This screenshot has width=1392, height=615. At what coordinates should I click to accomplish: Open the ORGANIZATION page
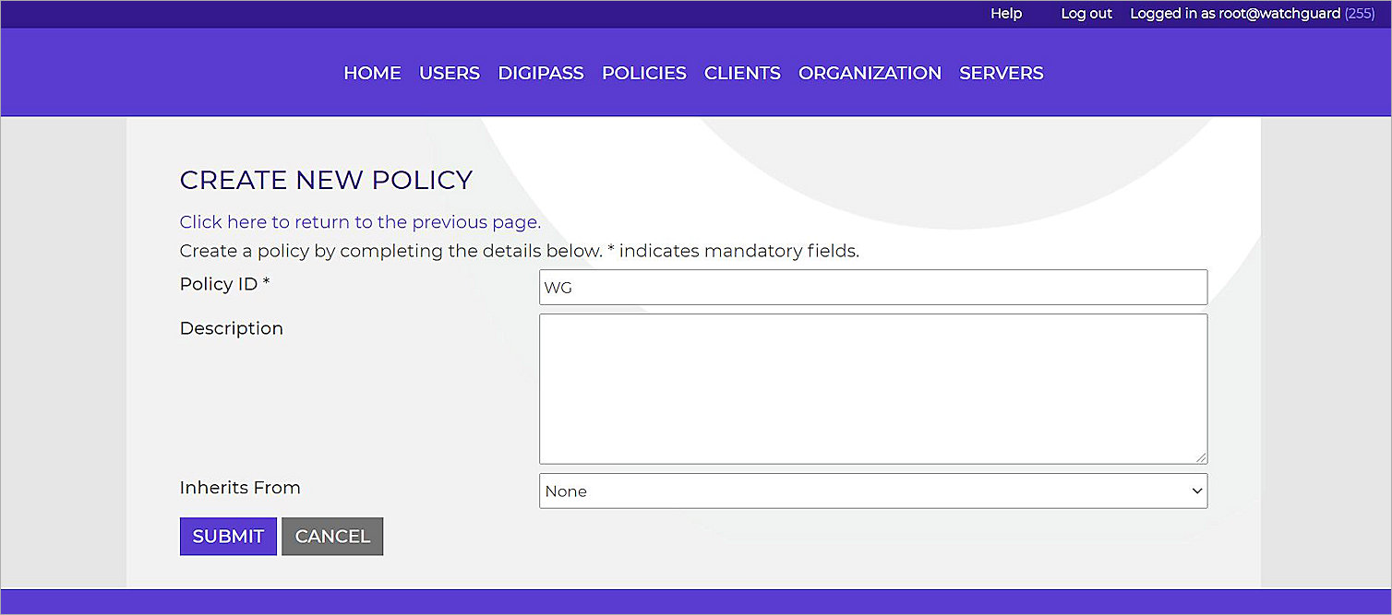(x=869, y=73)
